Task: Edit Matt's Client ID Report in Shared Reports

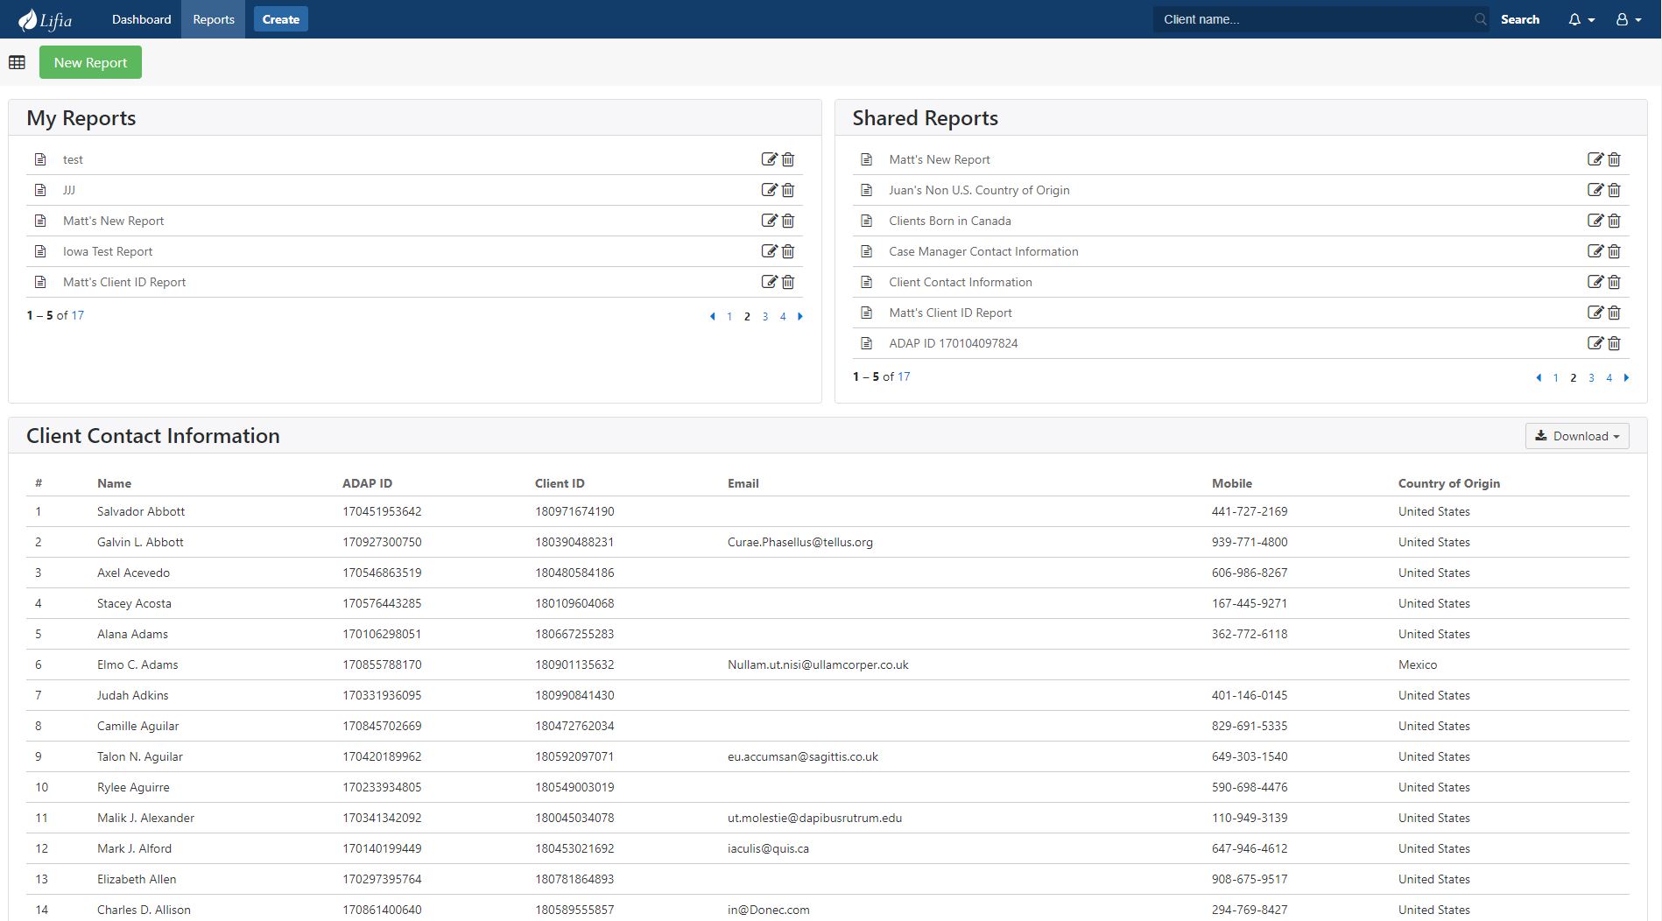Action: [1595, 313]
